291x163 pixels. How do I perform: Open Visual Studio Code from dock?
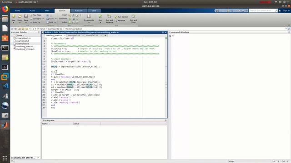click(x=5, y=86)
